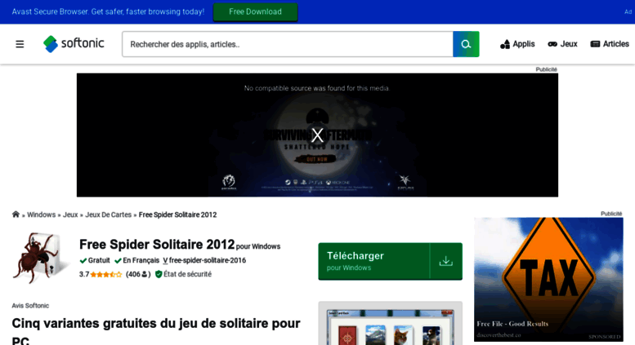Image resolution: width=635 pixels, height=345 pixels.
Task: Open the Applis menu
Action: tap(517, 44)
